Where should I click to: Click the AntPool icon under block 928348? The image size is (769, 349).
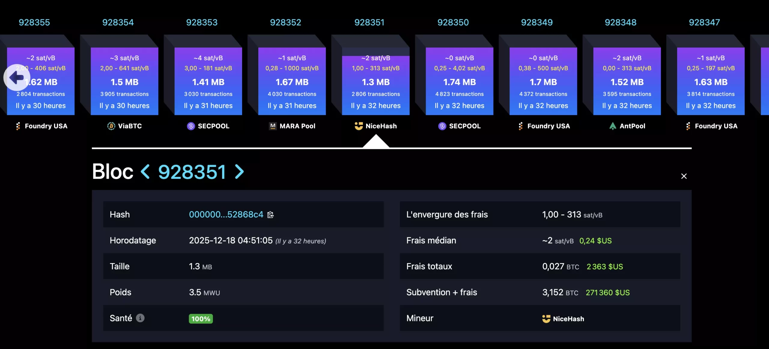point(613,126)
